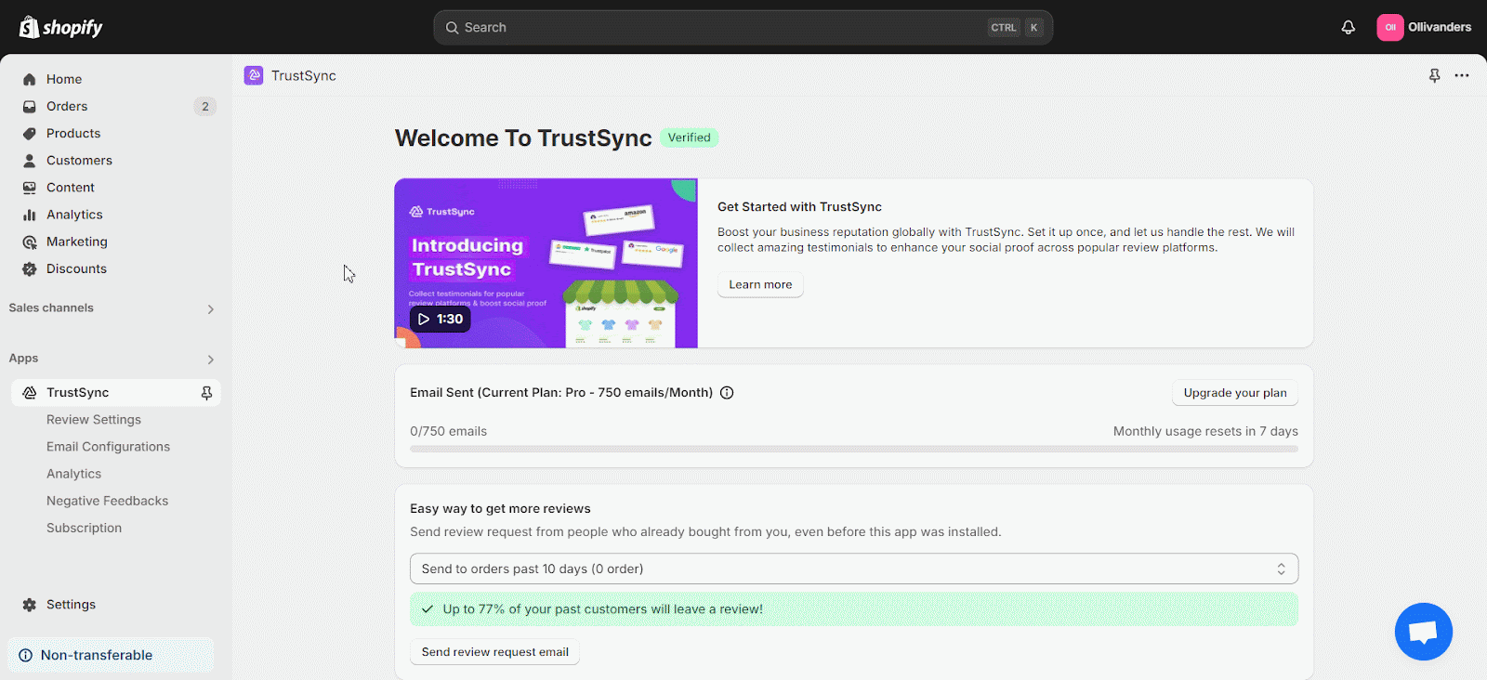Open the Send to orders past dropdown
This screenshot has height=680, width=1487.
pos(854,569)
